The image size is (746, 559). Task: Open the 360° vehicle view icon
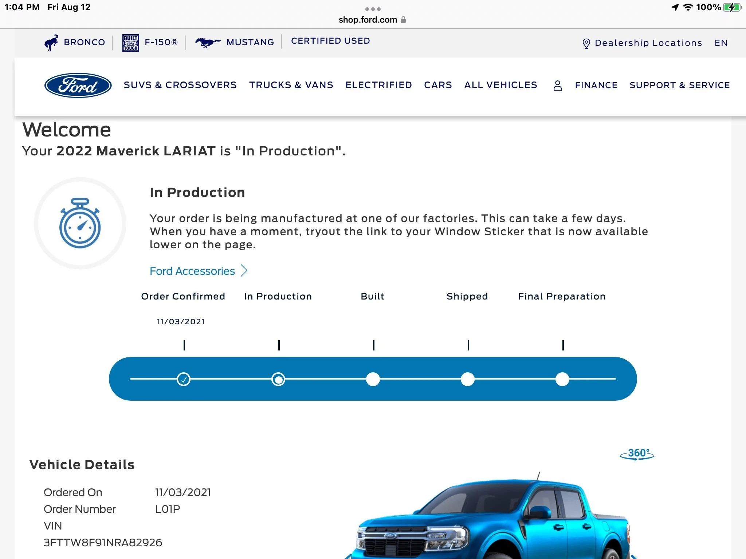point(637,454)
